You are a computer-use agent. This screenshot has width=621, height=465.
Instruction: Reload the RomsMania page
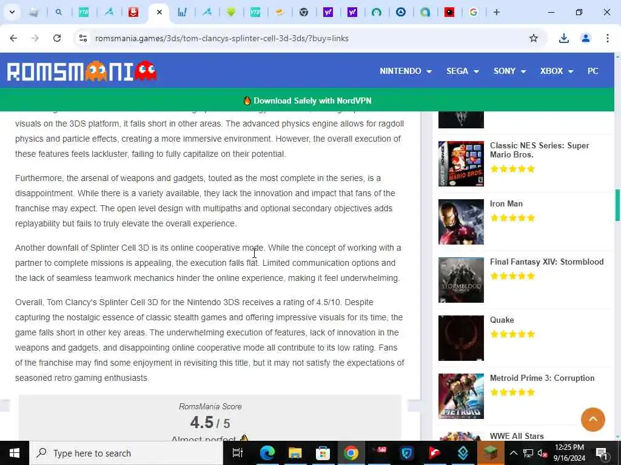57,38
